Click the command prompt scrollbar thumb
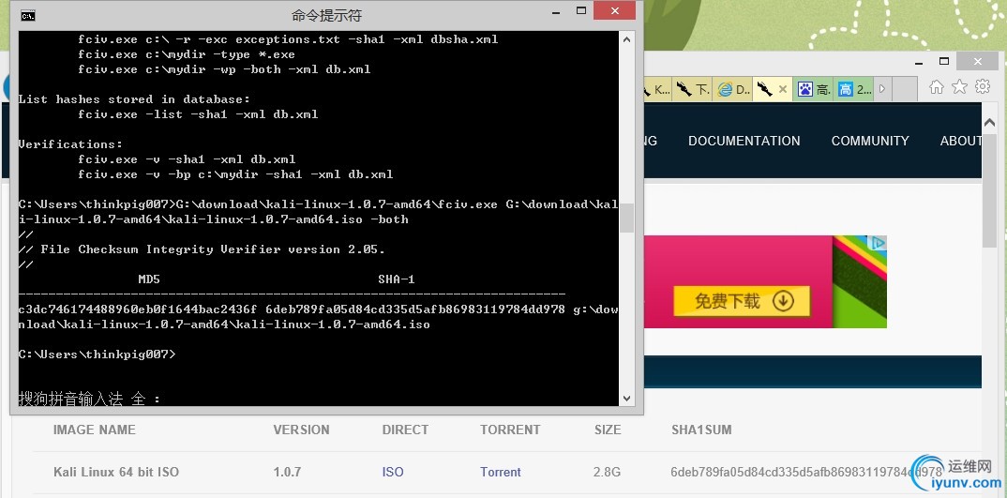This screenshot has width=1007, height=498. [x=627, y=218]
